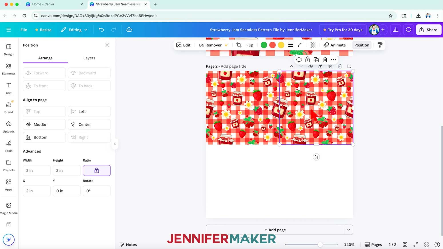Screen dimensions: 443x249
Task: Click the Flip button
Action: point(250,45)
